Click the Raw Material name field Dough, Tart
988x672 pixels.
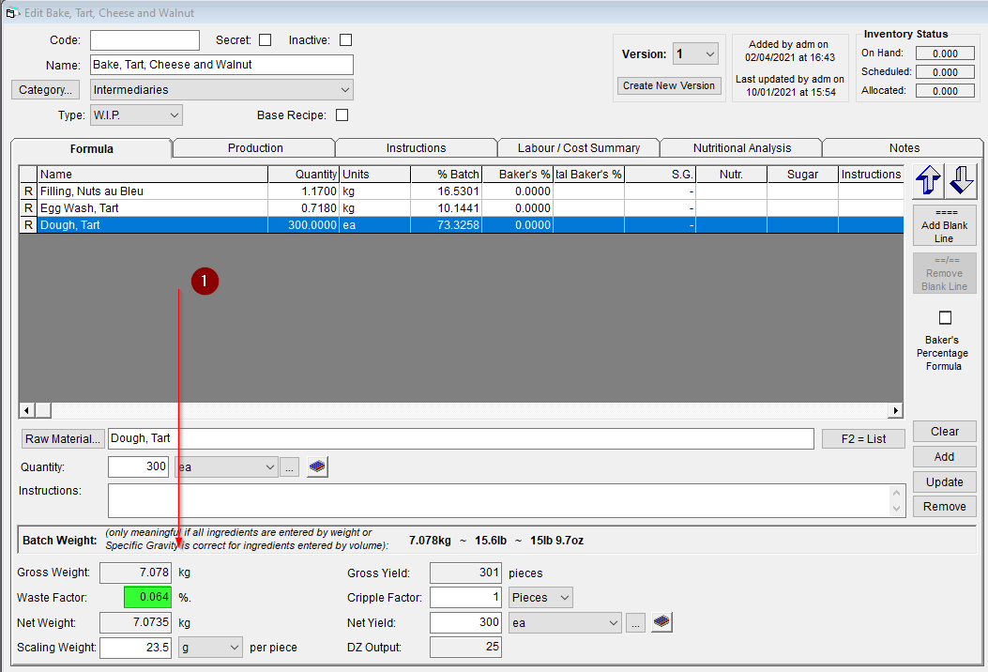(x=461, y=438)
